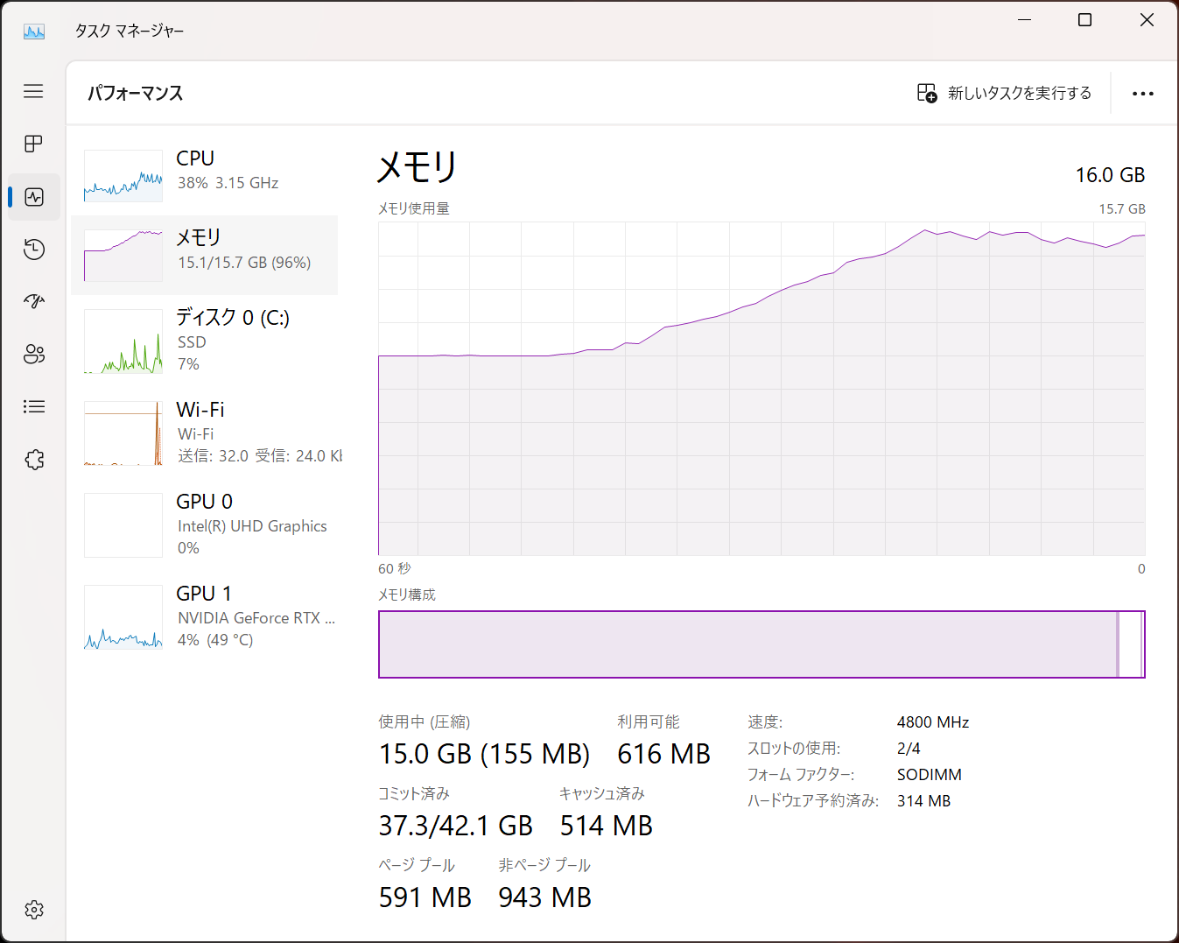
Task: Open the Users page icon
Action: point(34,354)
